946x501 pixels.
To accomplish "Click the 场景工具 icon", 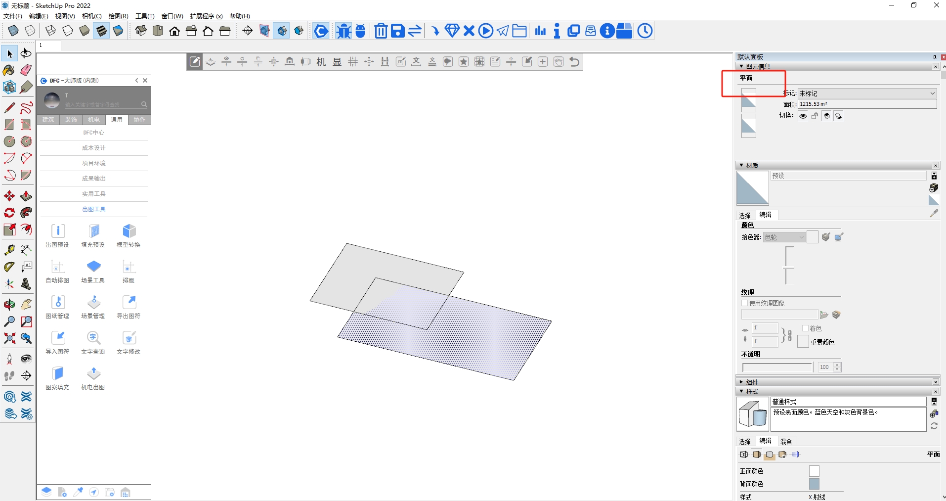I will coord(93,267).
